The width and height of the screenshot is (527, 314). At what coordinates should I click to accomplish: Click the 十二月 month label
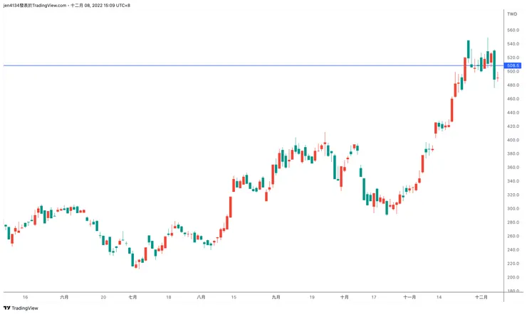tap(481, 297)
